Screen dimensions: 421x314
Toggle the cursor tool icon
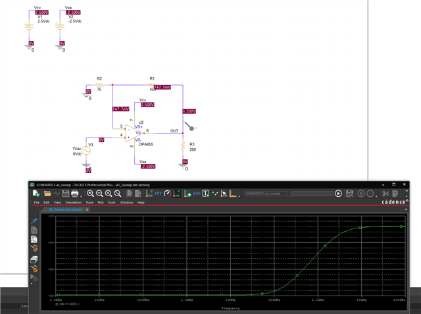tap(224, 194)
